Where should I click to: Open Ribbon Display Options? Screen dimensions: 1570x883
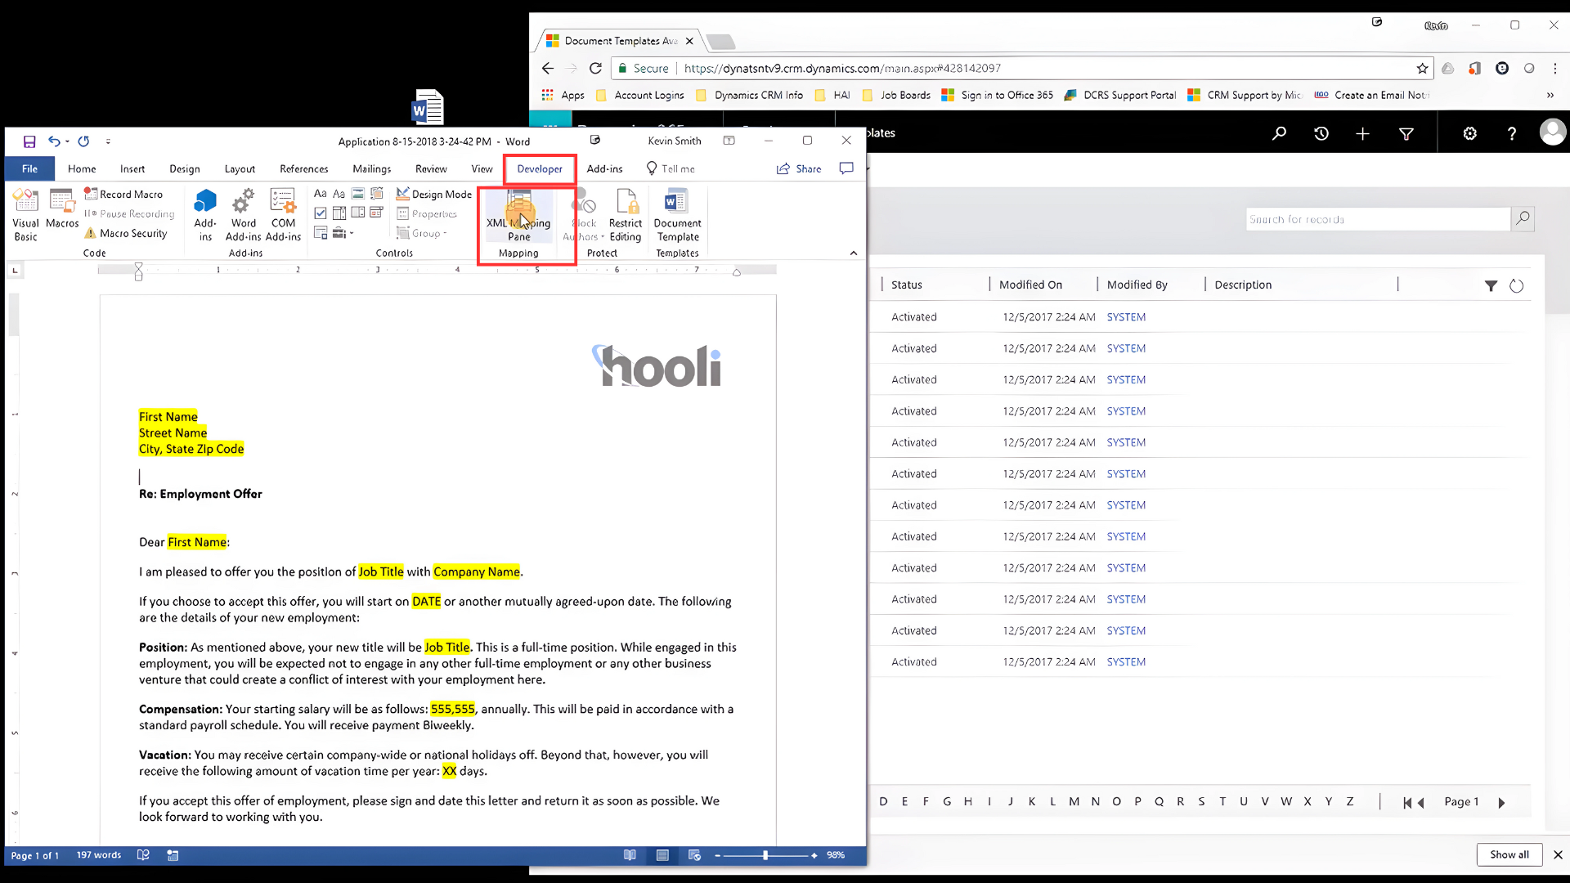tap(729, 141)
